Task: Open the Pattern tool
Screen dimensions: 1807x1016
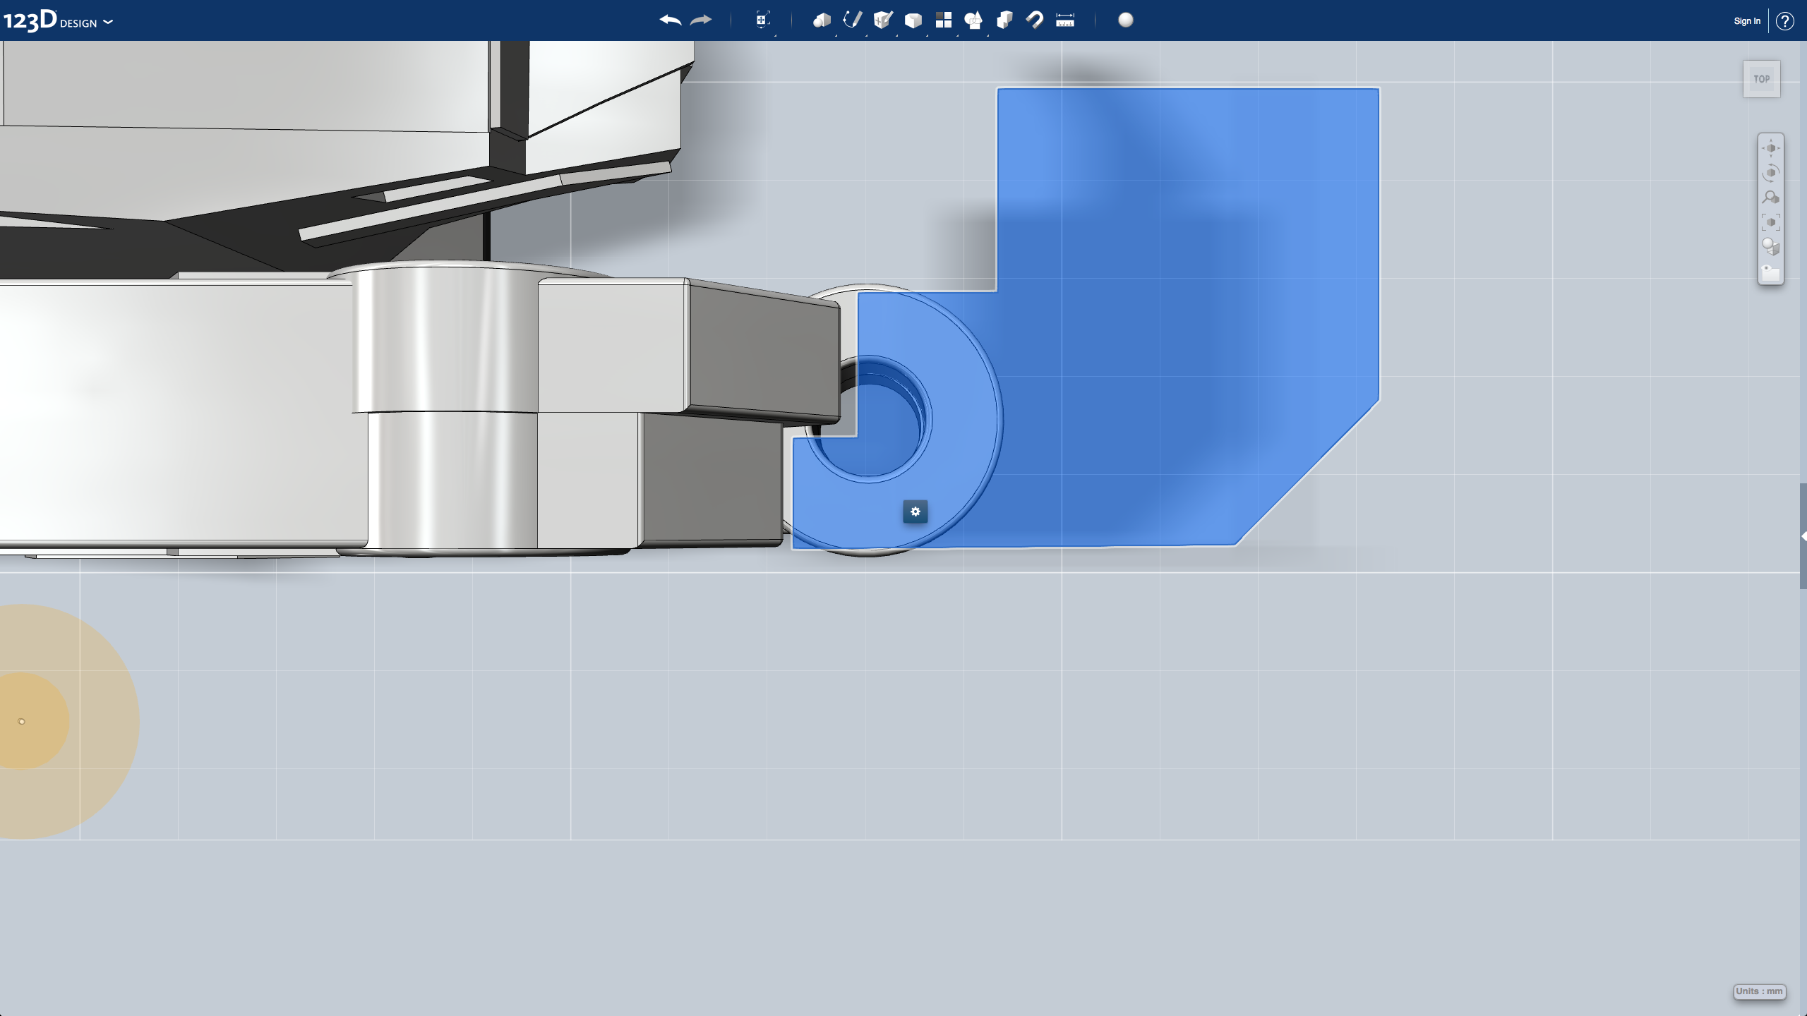Action: tap(944, 20)
